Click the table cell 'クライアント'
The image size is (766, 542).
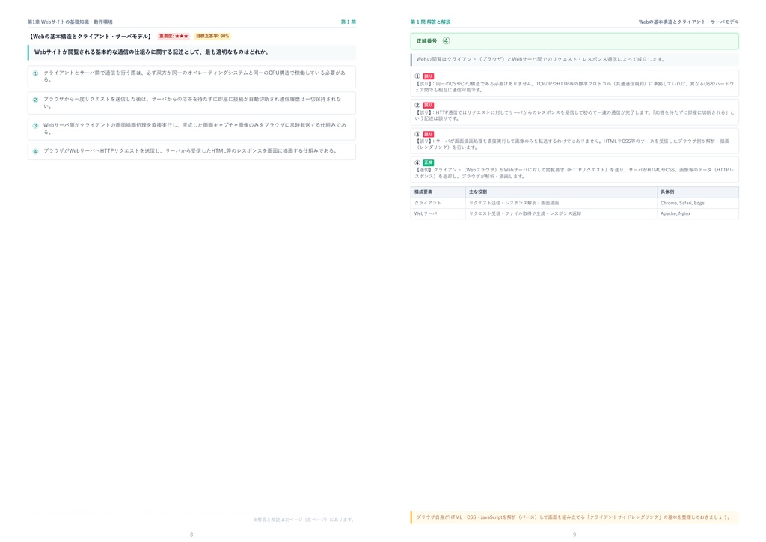click(x=438, y=203)
